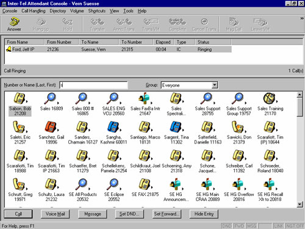The height and width of the screenshot is (229, 305).
Task: Select Sangha, Kashmir 60011 blue phone icon
Action: [x=113, y=126]
